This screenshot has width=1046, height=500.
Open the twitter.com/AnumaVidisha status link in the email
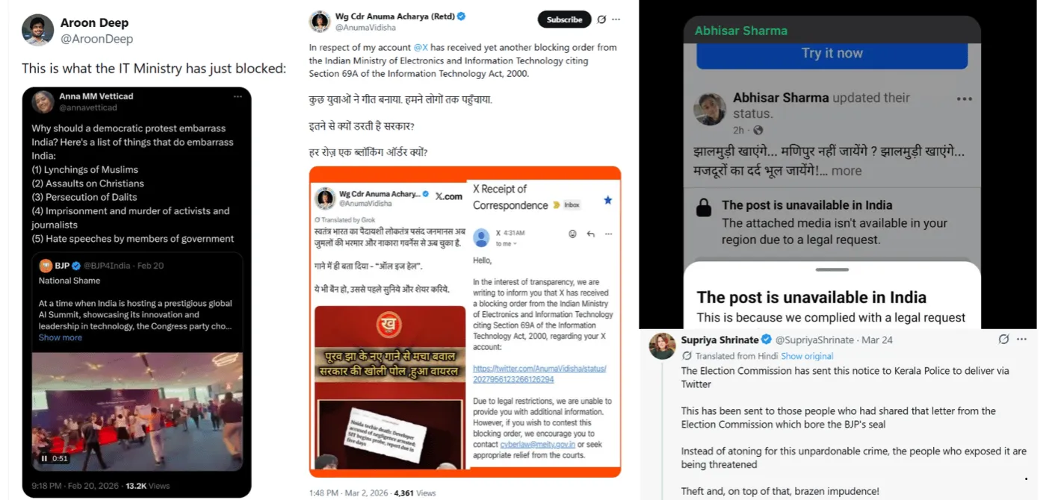click(539, 374)
